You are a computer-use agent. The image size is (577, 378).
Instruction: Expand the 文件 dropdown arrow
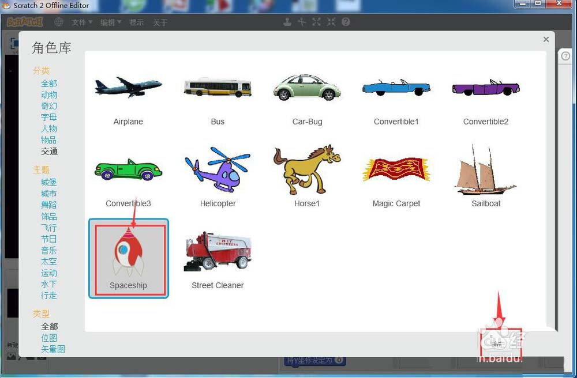pyautogui.click(x=91, y=22)
